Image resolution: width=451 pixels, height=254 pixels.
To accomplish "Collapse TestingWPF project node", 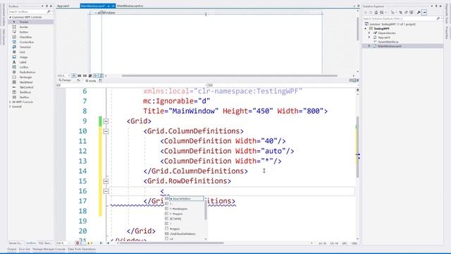I will tap(366, 29).
